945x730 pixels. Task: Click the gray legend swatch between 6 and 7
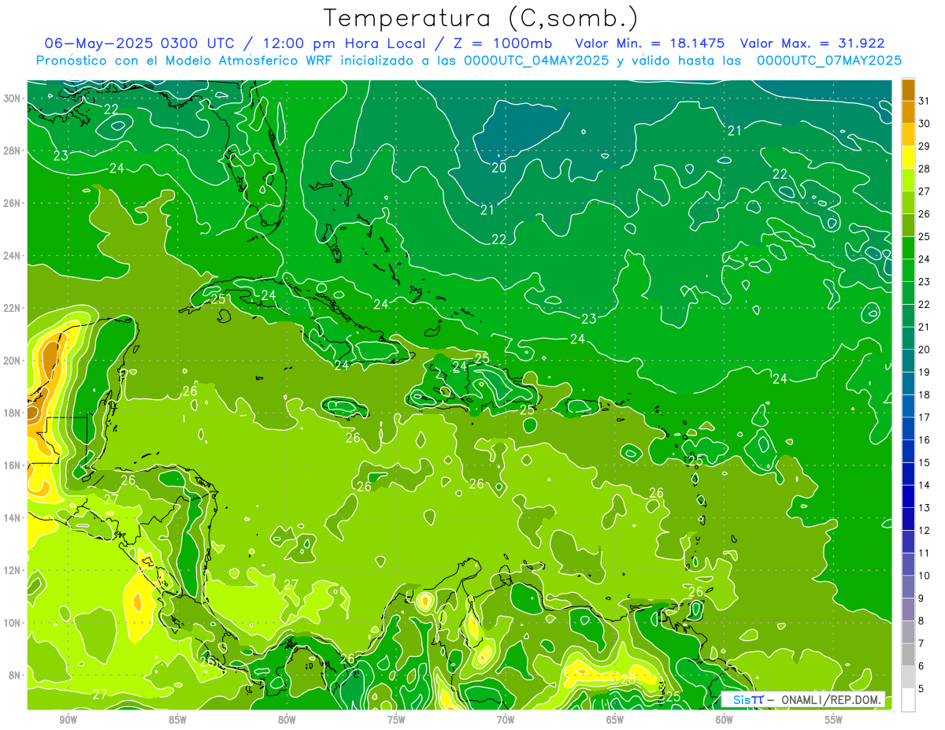point(908,654)
